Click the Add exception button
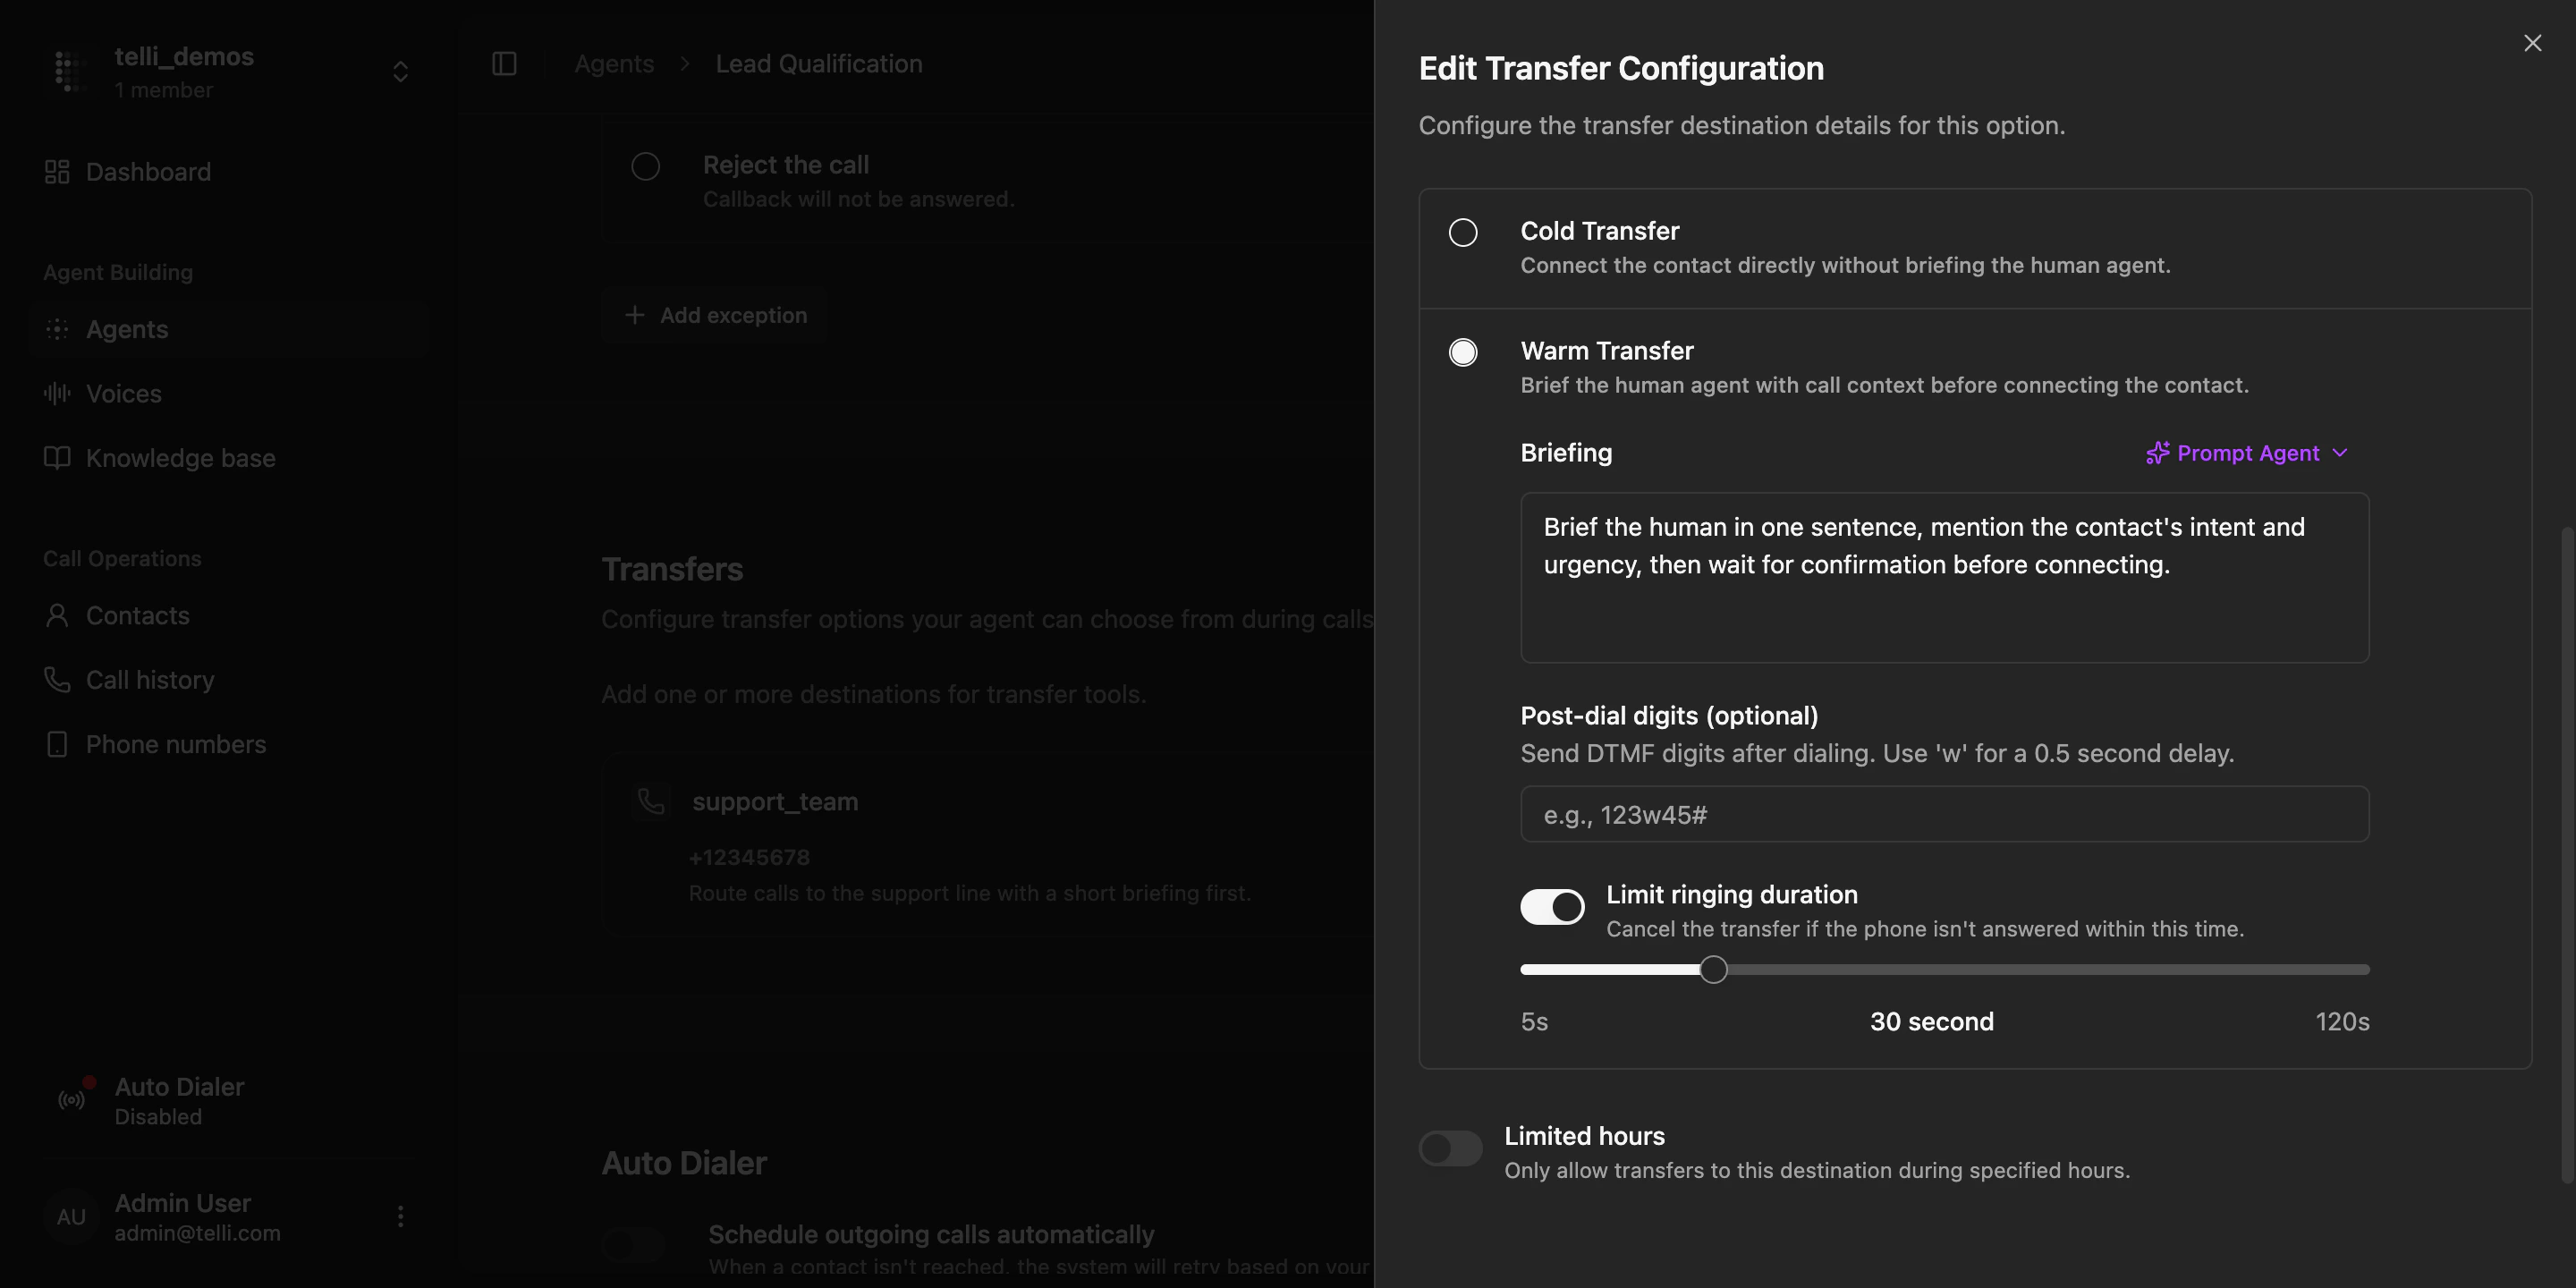This screenshot has height=1288, width=2576. coord(714,314)
